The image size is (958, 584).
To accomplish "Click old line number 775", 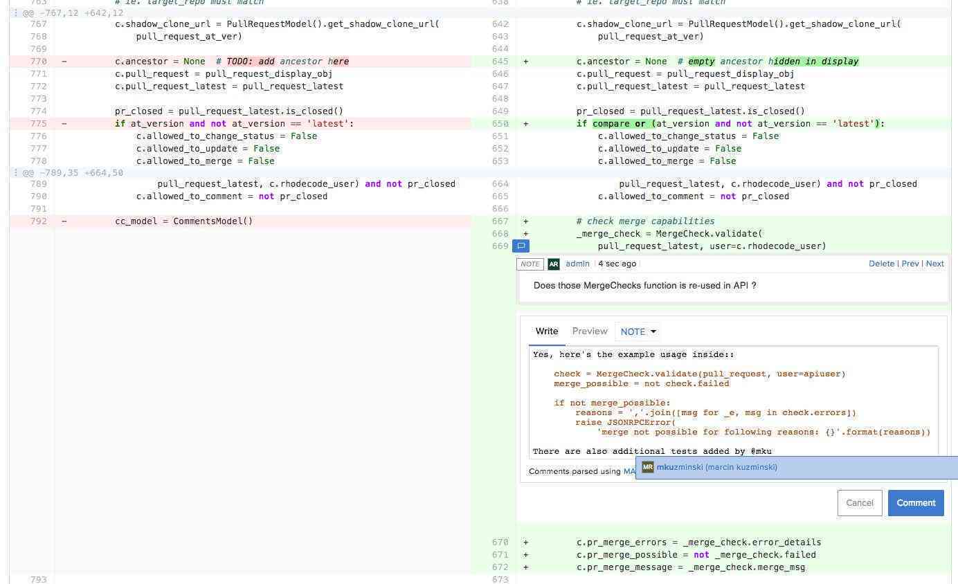I will coord(39,124).
